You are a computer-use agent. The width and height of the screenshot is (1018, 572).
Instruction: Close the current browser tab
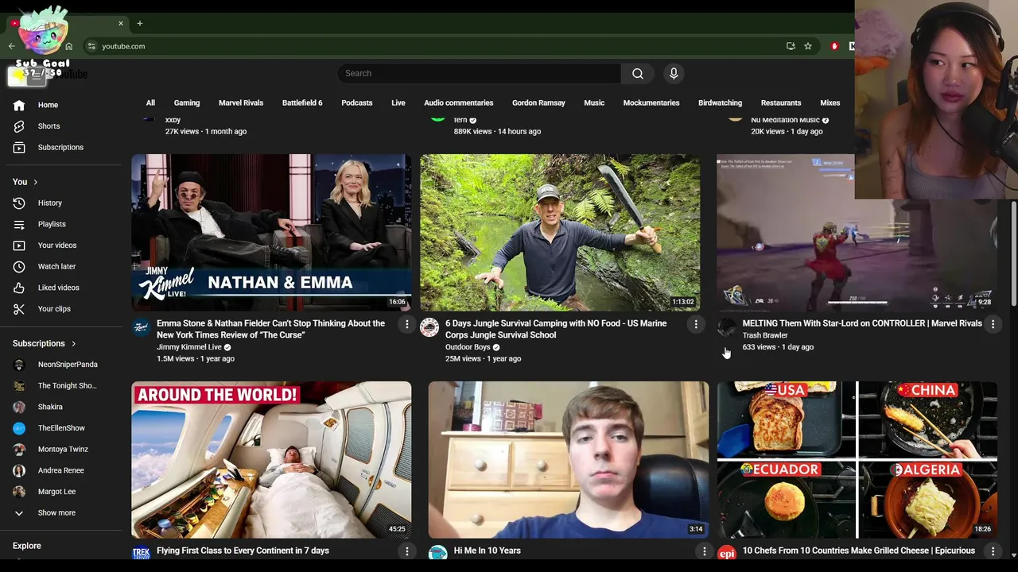click(121, 23)
